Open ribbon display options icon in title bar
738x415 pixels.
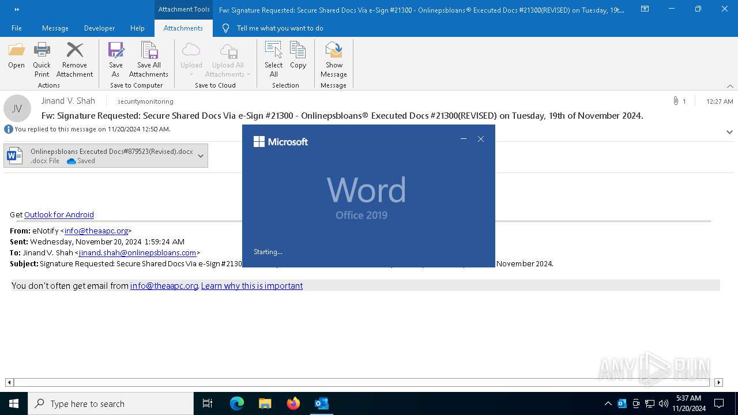645,9
